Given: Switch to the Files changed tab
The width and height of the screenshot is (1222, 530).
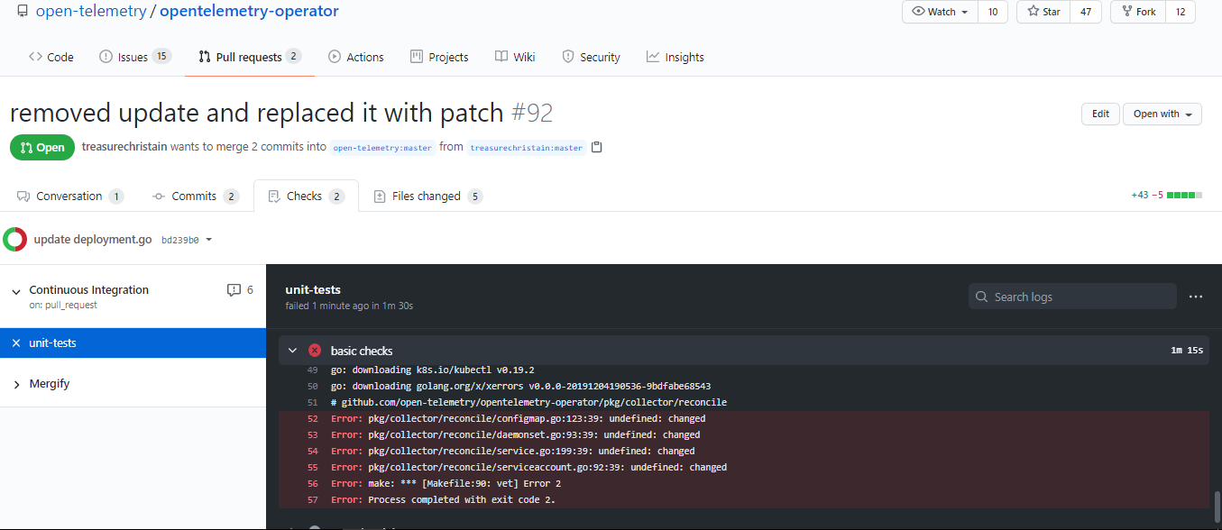Looking at the screenshot, I should point(428,196).
